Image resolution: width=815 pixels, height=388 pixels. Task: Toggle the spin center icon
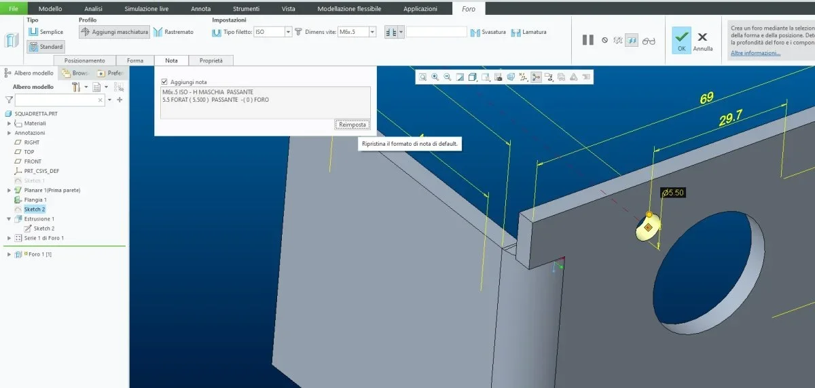click(x=537, y=77)
